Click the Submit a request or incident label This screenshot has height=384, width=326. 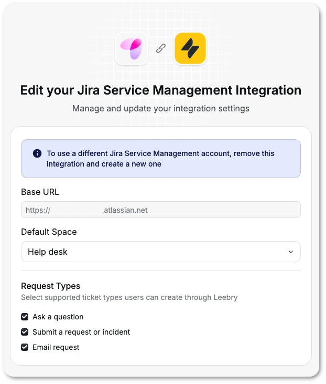[81, 332]
